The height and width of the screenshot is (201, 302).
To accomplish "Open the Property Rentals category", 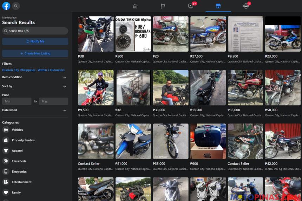I will (23, 140).
